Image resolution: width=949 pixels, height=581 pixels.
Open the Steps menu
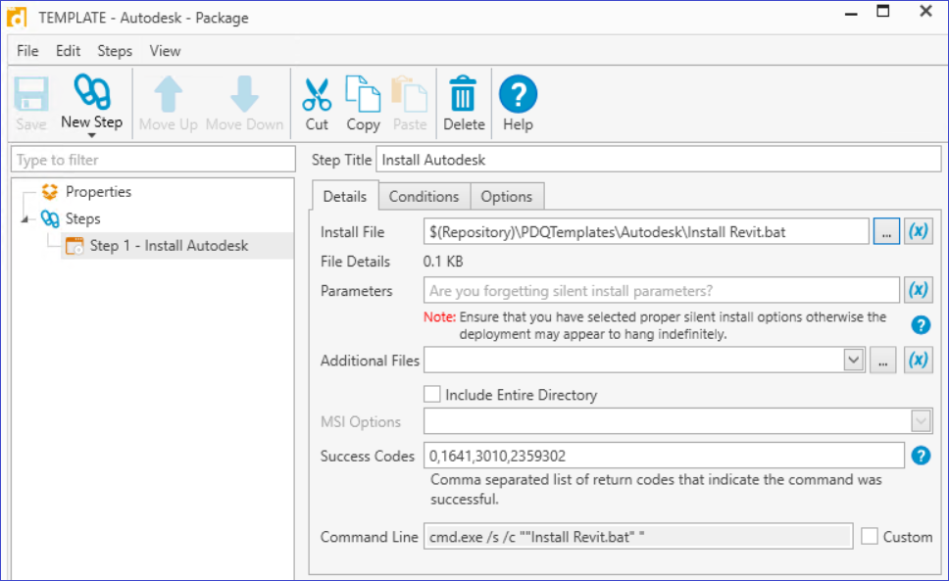pyautogui.click(x=115, y=51)
